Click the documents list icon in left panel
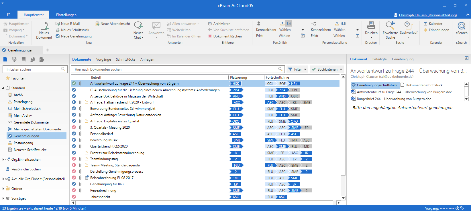The height and width of the screenshot is (211, 471). [x=5, y=59]
